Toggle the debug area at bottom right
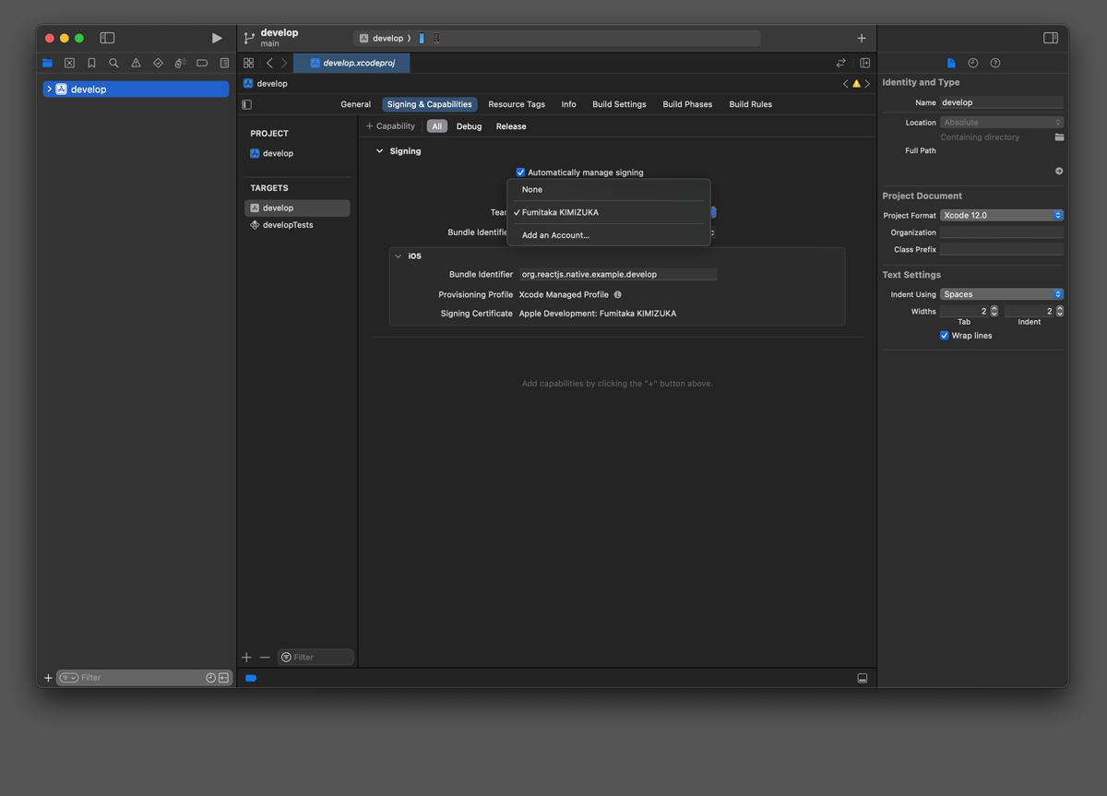Image resolution: width=1107 pixels, height=796 pixels. point(863,678)
